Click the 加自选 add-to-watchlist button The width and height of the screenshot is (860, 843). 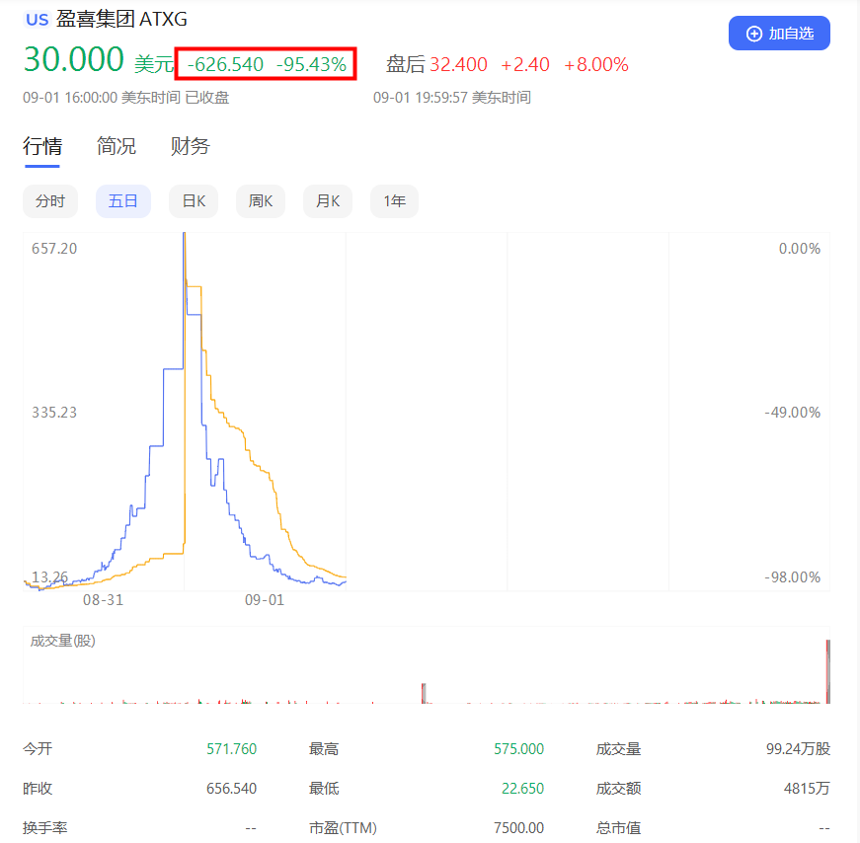point(779,34)
